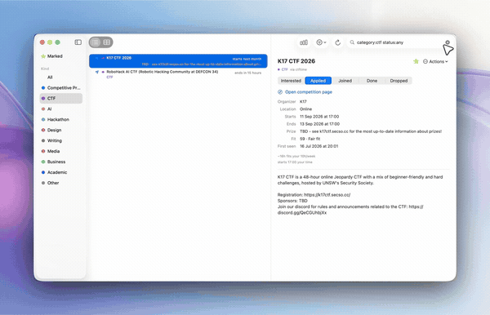
Task: Set status to Dropped
Action: coord(399,81)
